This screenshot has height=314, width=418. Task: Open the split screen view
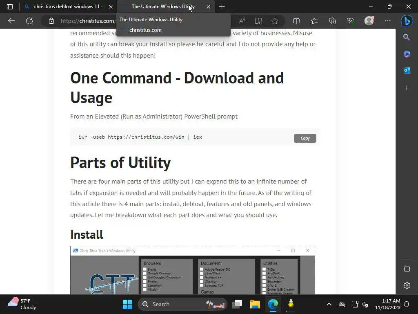point(296,21)
